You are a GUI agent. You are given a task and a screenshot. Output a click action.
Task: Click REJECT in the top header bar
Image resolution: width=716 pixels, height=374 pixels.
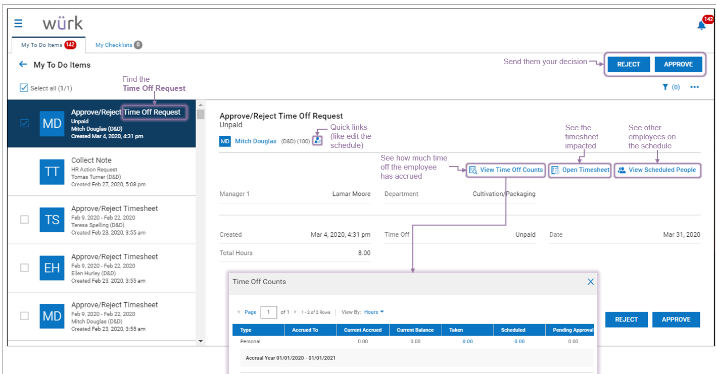[x=629, y=64]
